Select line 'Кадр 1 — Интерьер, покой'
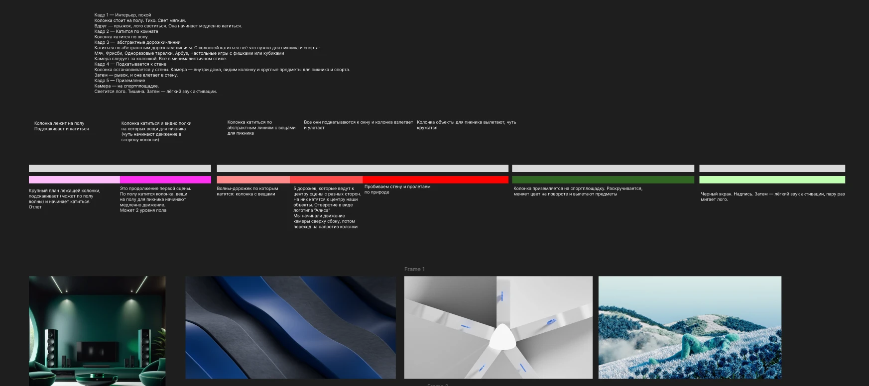The height and width of the screenshot is (386, 869). [x=123, y=15]
